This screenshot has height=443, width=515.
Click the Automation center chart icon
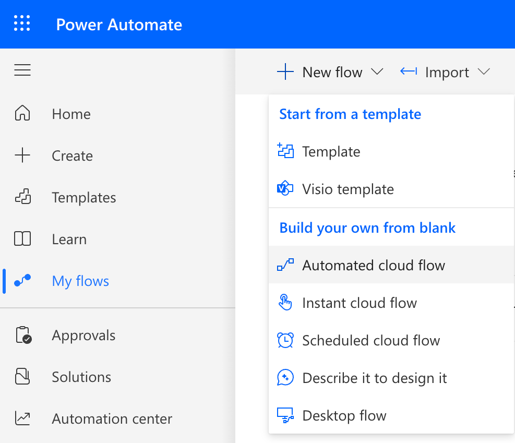(22, 418)
